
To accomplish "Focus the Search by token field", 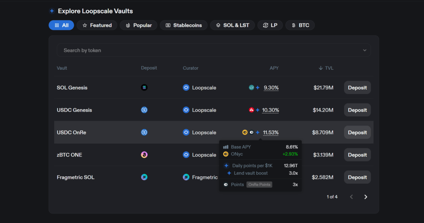I will 207,50.
